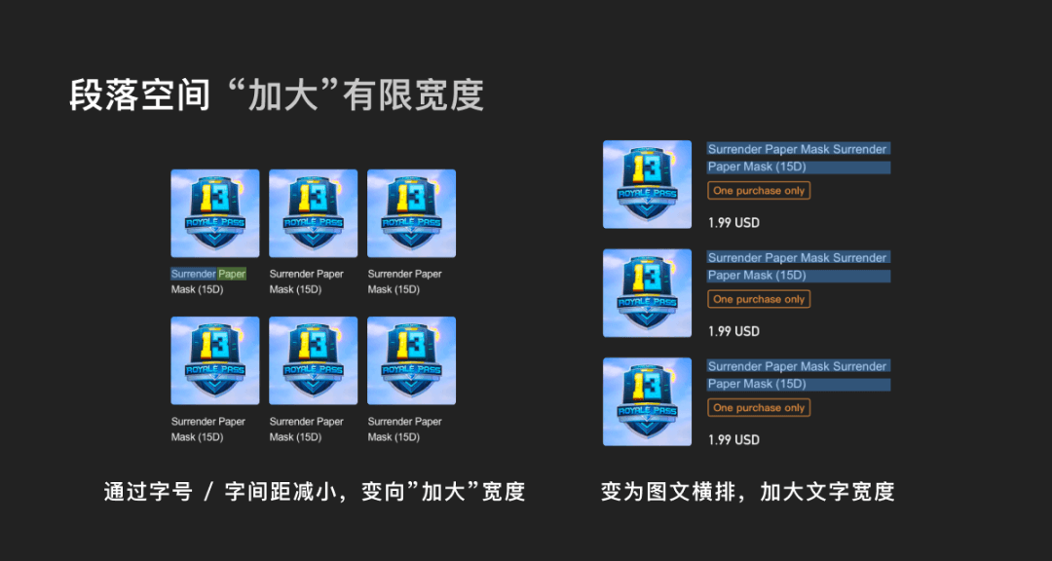Click the caption 变为图文横排，加大文字宽度
The height and width of the screenshot is (561, 1052).
coord(747,492)
